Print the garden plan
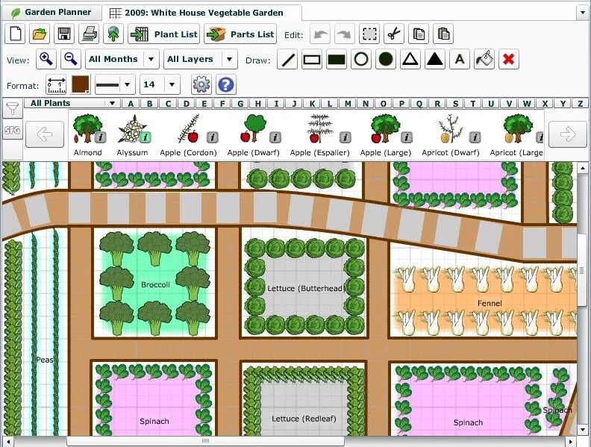Screen dimensions: 591x447 coord(89,34)
